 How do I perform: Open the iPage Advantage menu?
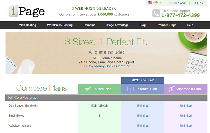tap(117, 25)
